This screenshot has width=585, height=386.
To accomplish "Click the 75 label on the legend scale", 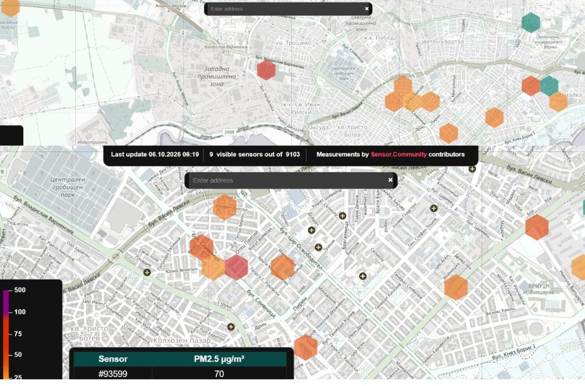I will click(17, 334).
